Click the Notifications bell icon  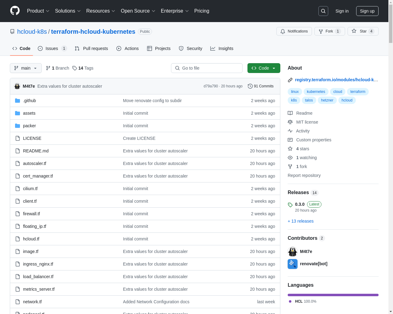[283, 31]
